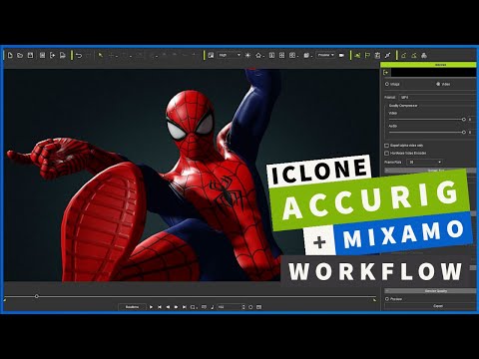Open the Frame Rate dropdown

424,163
